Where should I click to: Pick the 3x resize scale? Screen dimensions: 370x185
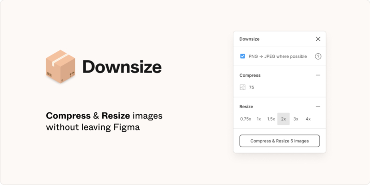(296, 119)
